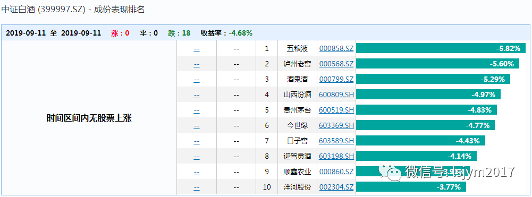The height and width of the screenshot is (197, 532).
Task: Click rank number 10 in the list
Action: (x=267, y=187)
